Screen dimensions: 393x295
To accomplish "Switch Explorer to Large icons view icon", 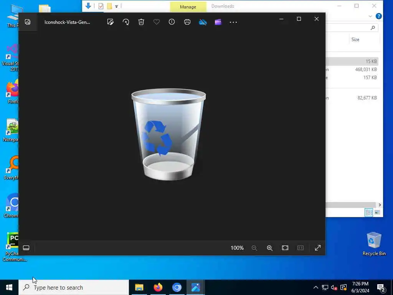I will pyautogui.click(x=377, y=212).
